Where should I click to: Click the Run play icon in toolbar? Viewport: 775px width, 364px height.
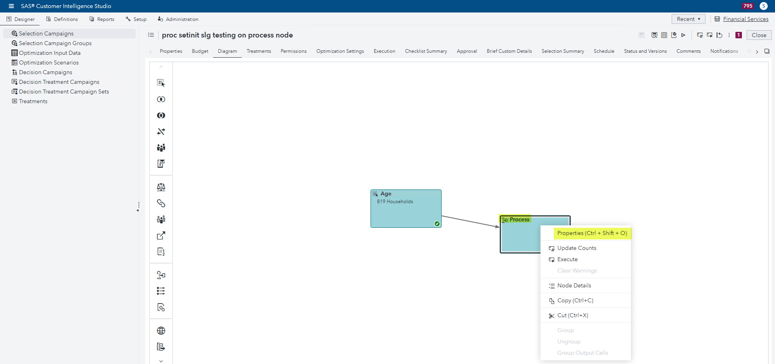point(683,35)
